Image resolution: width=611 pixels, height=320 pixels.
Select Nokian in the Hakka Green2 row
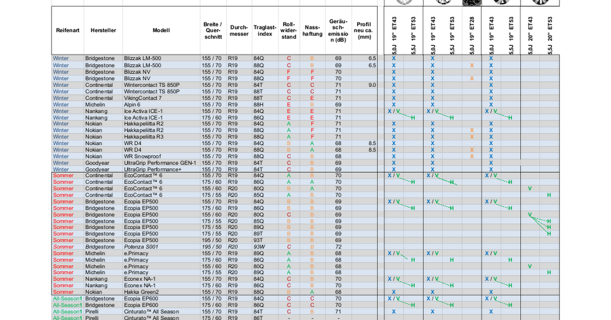(x=94, y=292)
